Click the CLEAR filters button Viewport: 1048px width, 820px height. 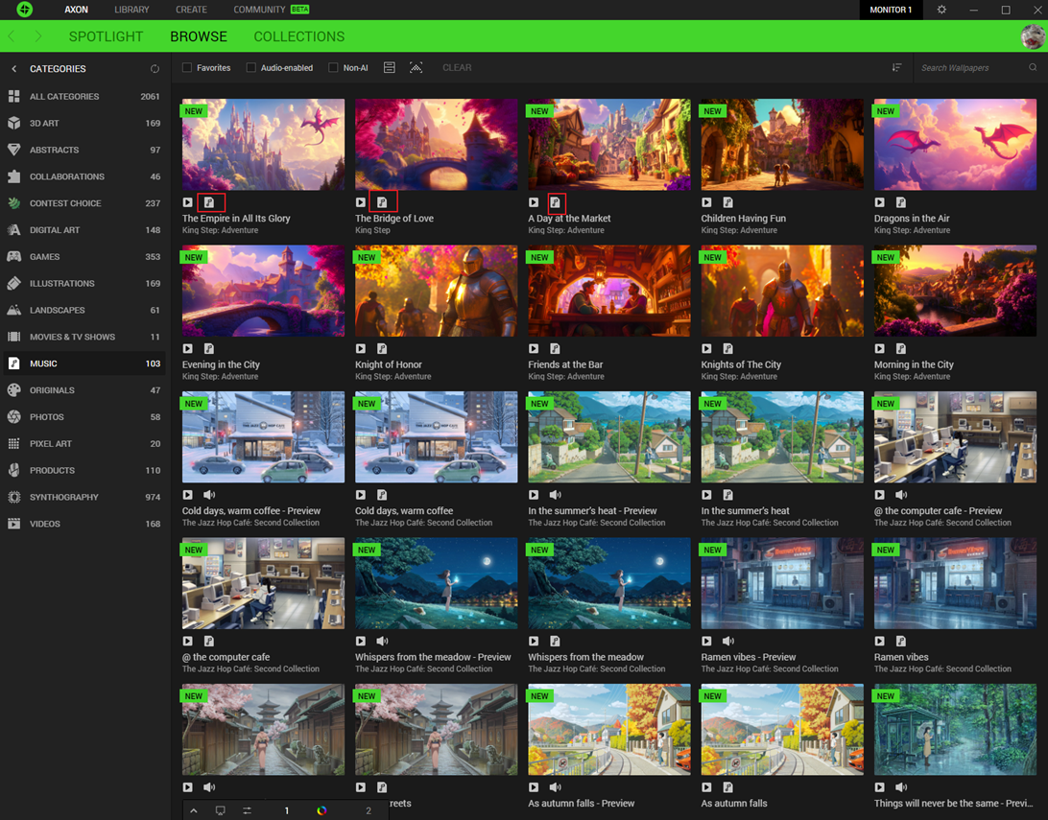457,67
